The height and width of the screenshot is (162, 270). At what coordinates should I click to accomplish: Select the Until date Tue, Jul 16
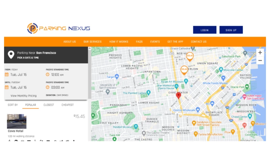19,87
